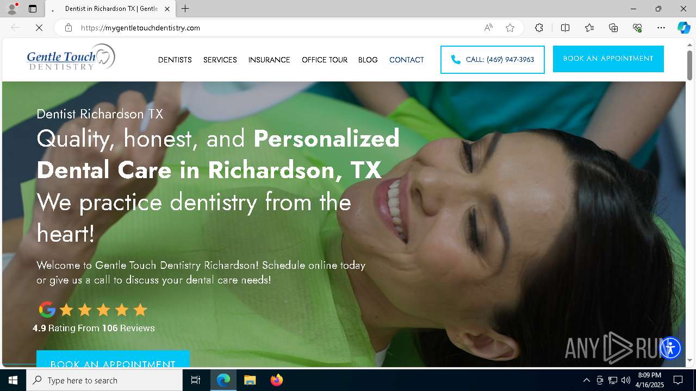Close the Dentist in Richardson TX tab

pos(167,9)
